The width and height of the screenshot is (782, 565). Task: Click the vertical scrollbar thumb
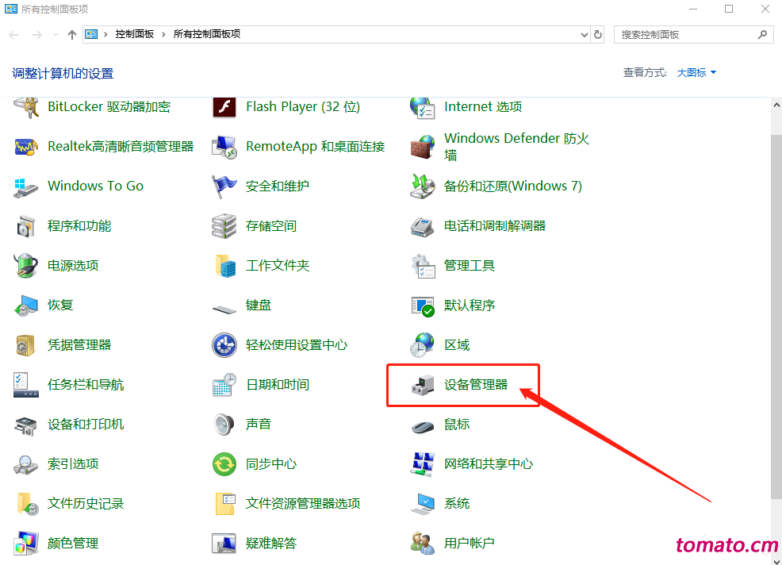776,317
